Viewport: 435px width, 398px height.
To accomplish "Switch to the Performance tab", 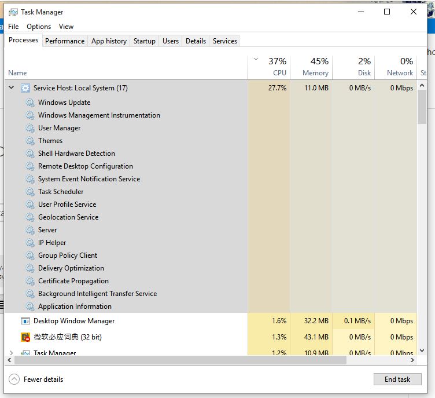I will (65, 41).
